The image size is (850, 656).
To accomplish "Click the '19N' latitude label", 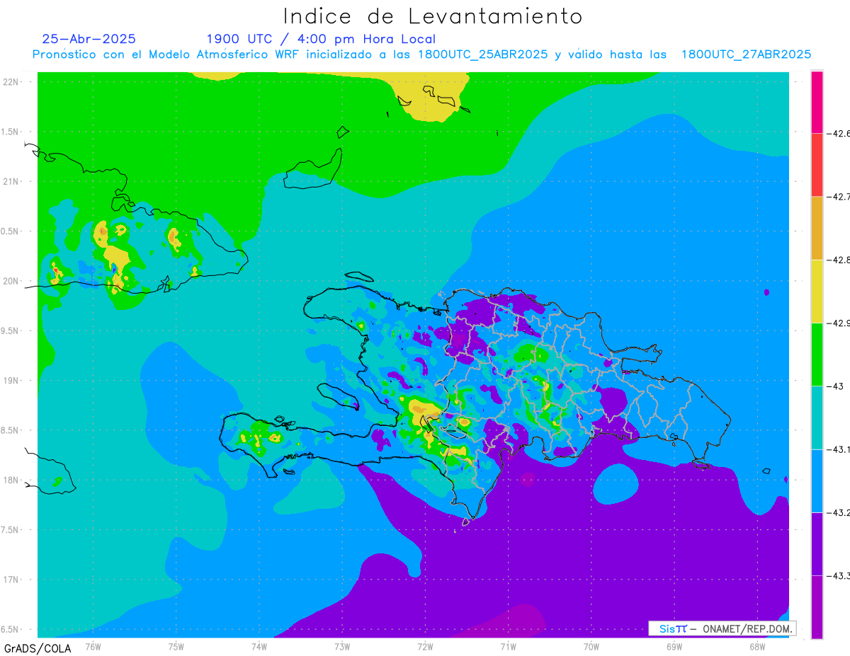I will pyautogui.click(x=11, y=381).
